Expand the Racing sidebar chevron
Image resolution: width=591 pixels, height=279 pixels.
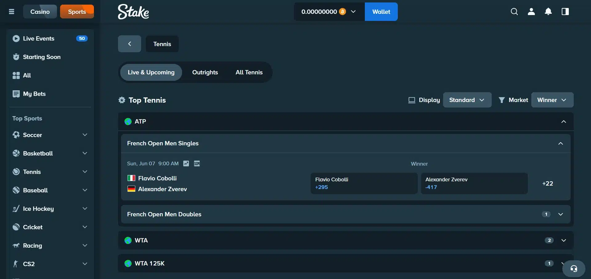[x=85, y=246]
